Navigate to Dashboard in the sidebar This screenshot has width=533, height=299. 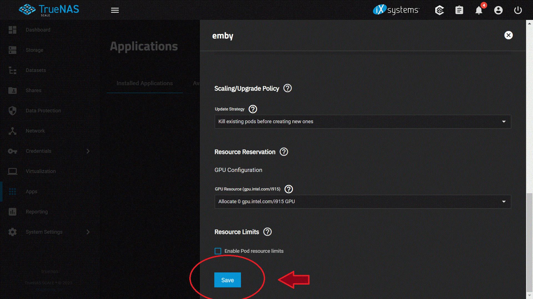coord(12,30)
